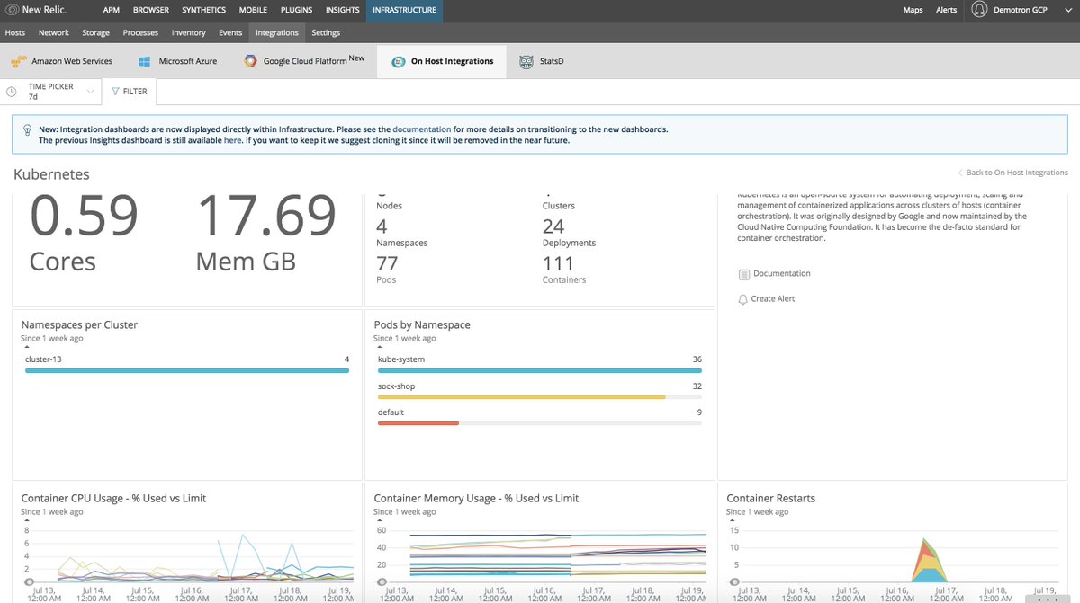Open Maps in the top bar
Screen dimensions: 1080x603
coord(913,10)
